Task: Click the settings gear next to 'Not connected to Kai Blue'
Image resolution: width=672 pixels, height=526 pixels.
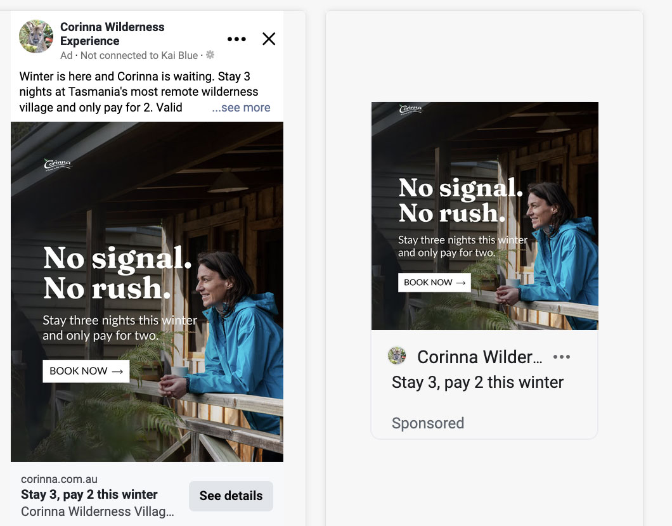Action: tap(210, 55)
